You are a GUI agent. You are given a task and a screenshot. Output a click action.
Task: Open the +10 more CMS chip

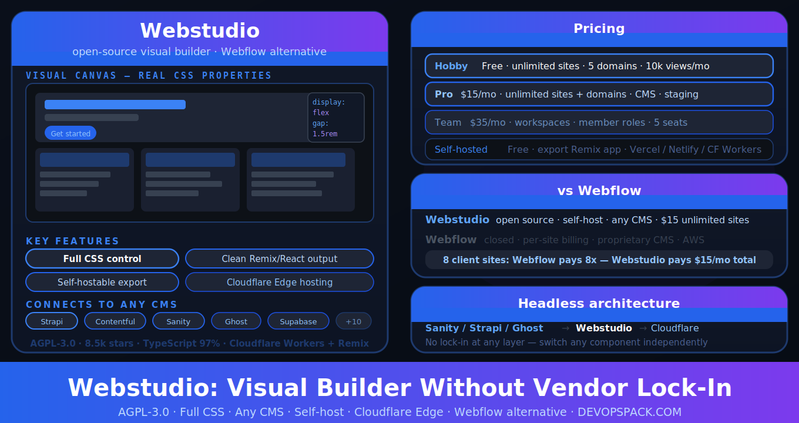[x=354, y=321]
